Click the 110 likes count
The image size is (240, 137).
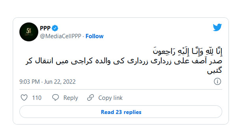(x=37, y=98)
